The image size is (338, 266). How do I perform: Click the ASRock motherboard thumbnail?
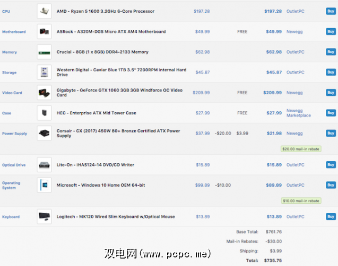45,31
